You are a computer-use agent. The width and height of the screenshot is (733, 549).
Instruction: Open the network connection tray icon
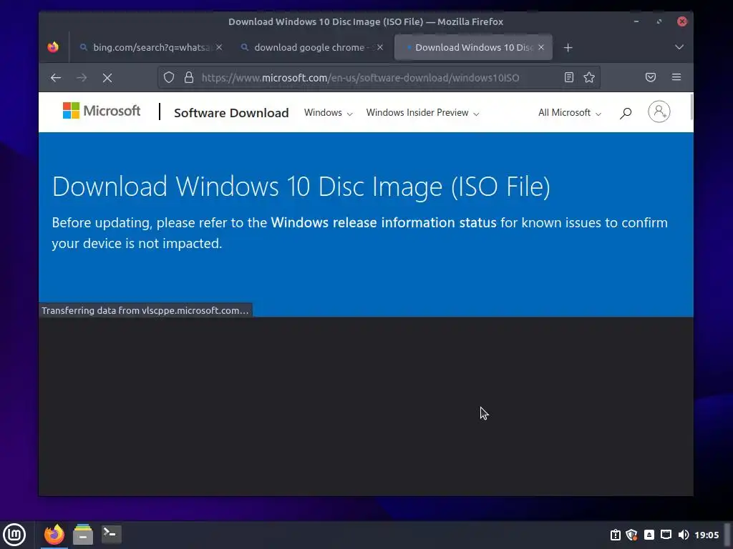(666, 535)
